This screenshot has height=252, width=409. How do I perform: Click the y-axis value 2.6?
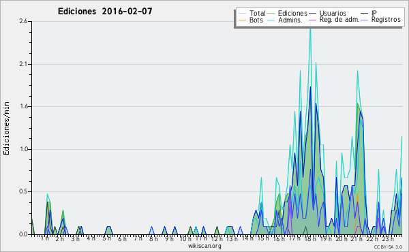pos(23,21)
